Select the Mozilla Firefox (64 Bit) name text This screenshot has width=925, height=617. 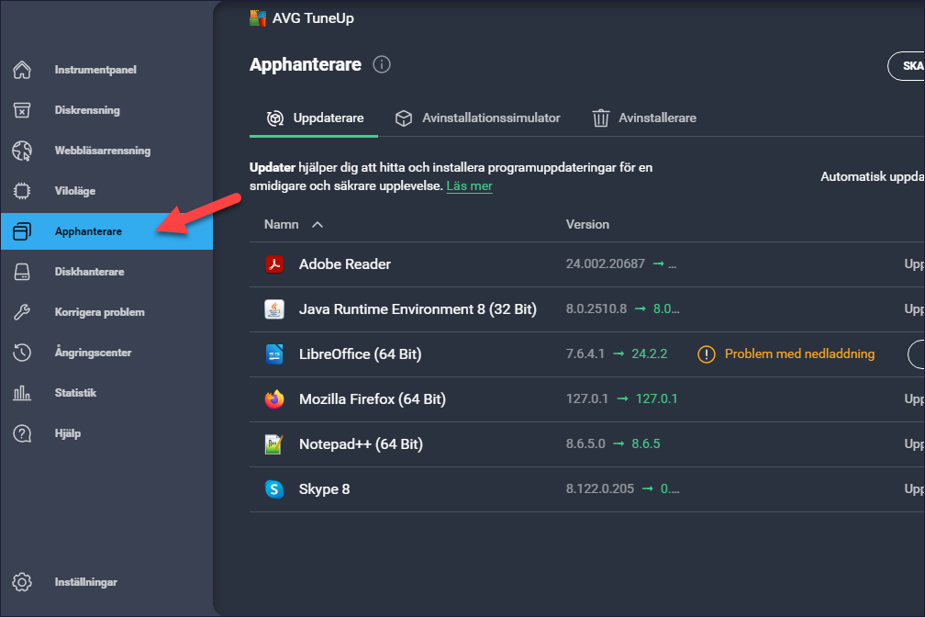pos(373,399)
